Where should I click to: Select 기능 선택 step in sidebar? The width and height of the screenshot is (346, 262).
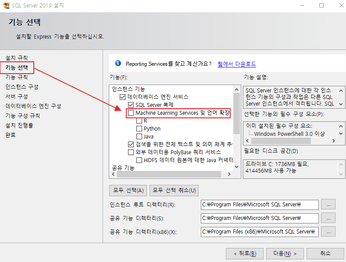pyautogui.click(x=17, y=67)
